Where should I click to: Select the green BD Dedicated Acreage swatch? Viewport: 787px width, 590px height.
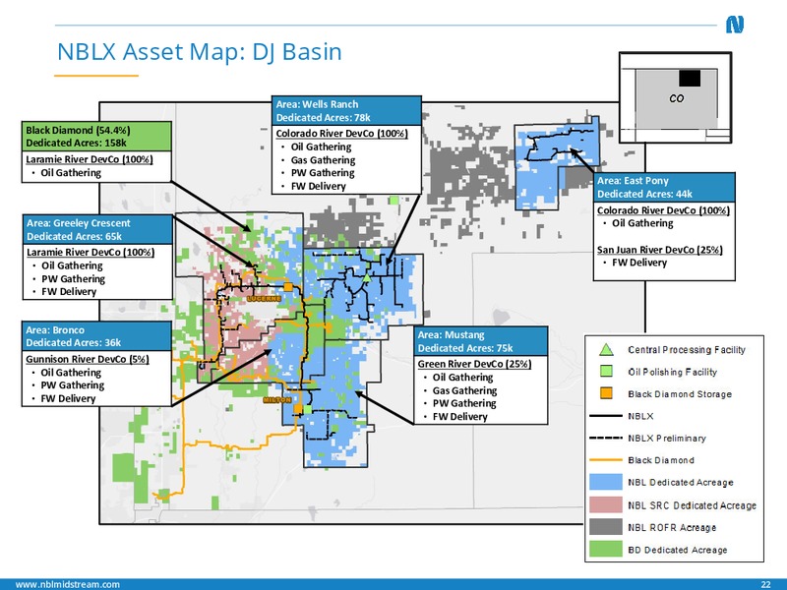coord(606,550)
